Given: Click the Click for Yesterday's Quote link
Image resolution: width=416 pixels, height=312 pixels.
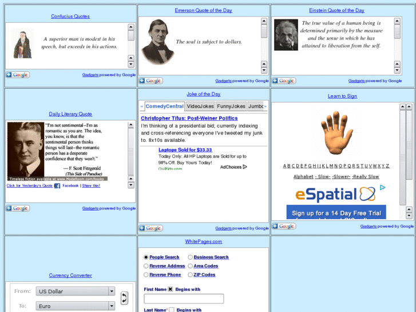Looking at the screenshot, I should click(x=29, y=185).
